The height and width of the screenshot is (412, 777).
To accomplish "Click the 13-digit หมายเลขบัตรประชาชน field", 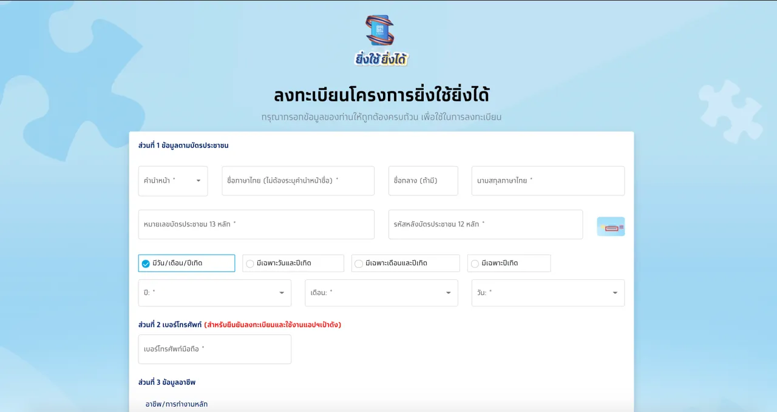I will [256, 225].
